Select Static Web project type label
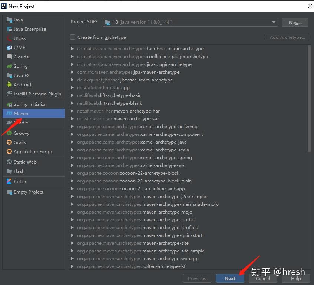The height and width of the screenshot is (285, 314). 25,162
